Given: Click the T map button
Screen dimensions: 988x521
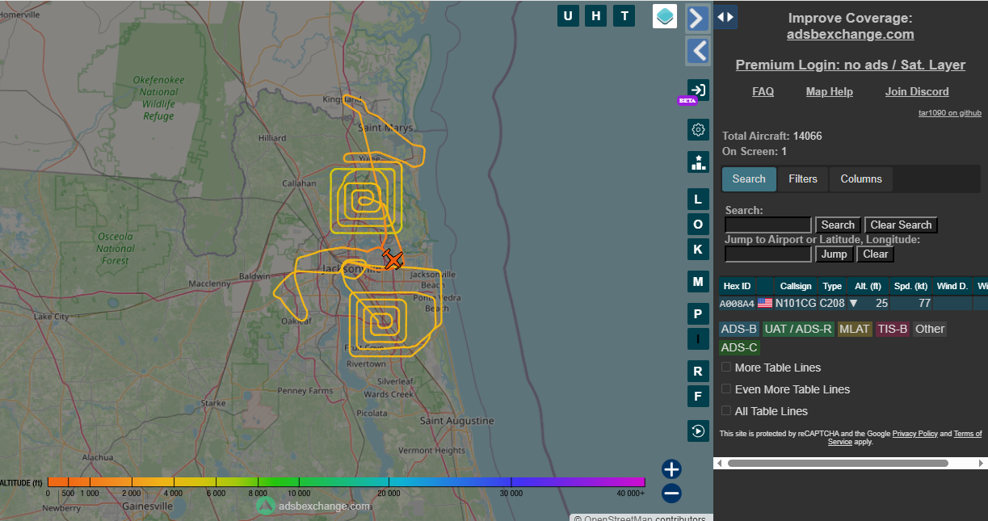Looking at the screenshot, I should click(x=624, y=15).
